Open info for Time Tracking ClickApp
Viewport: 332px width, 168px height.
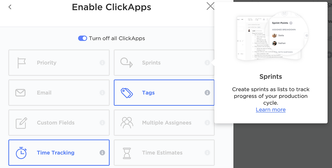pyautogui.click(x=102, y=152)
